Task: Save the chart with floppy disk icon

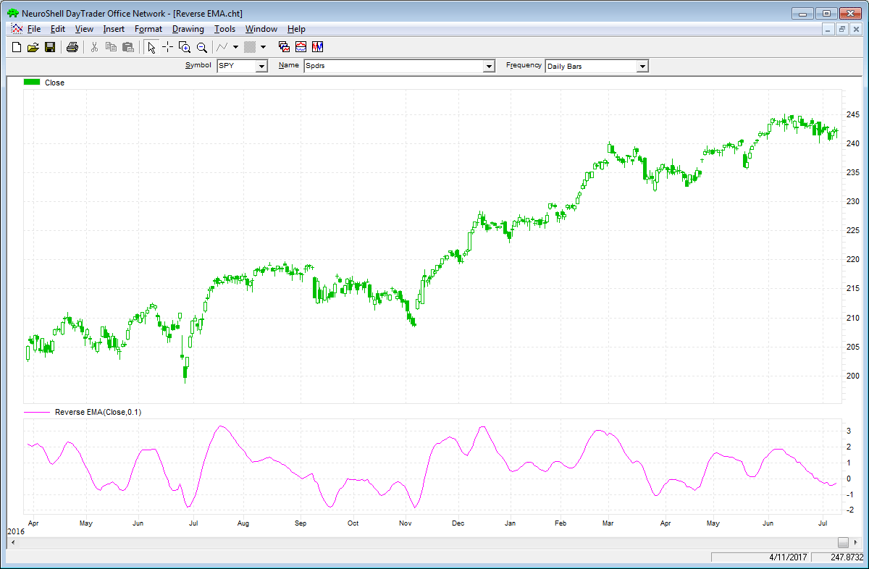Action: click(50, 47)
